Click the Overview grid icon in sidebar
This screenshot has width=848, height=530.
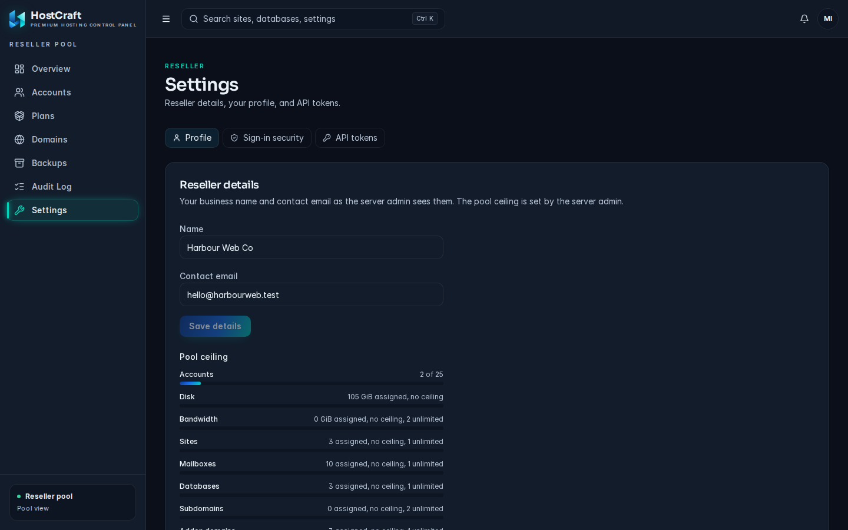pyautogui.click(x=19, y=69)
